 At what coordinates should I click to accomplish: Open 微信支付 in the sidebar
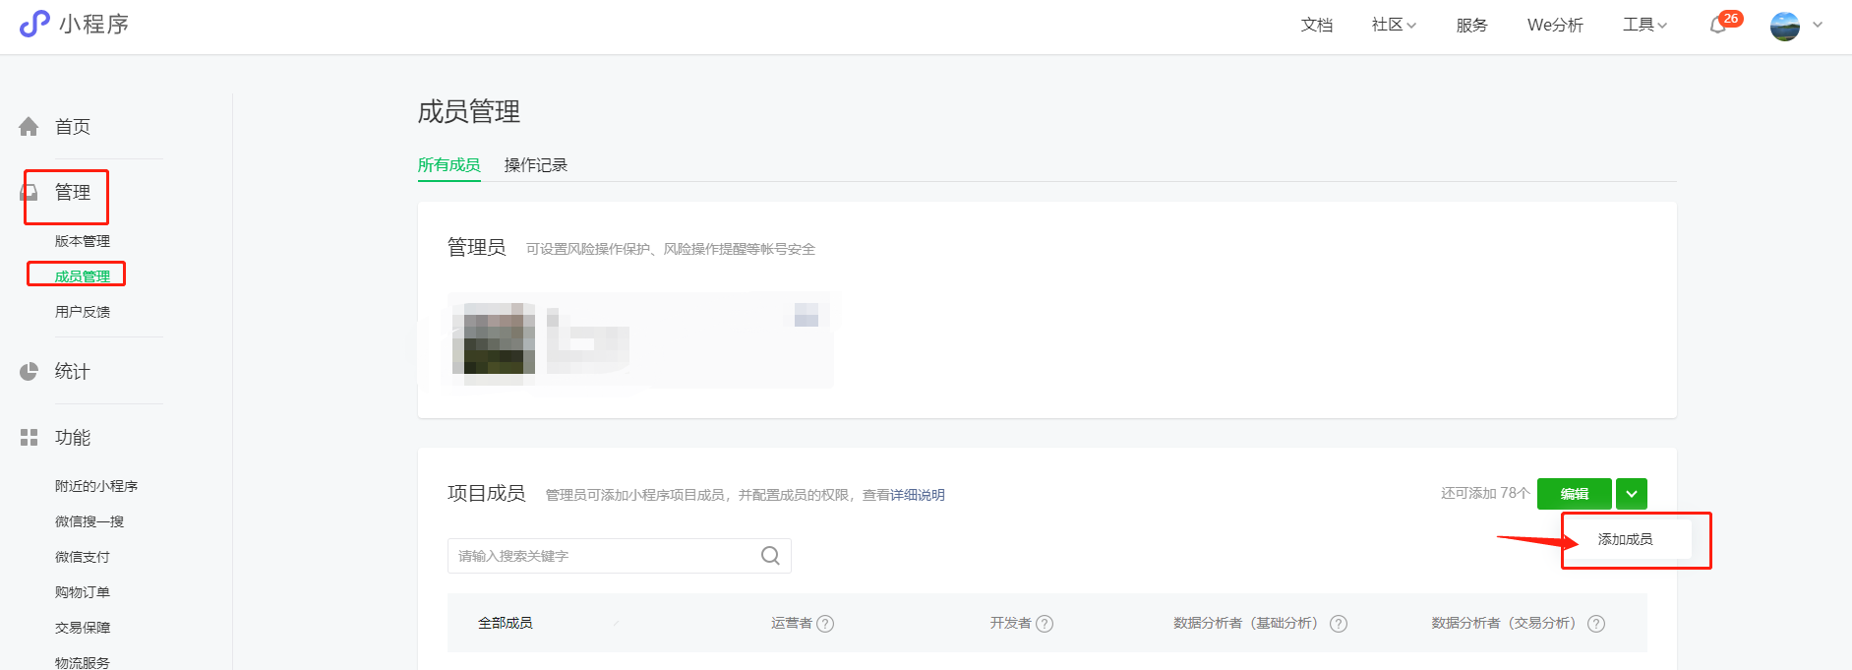(82, 557)
